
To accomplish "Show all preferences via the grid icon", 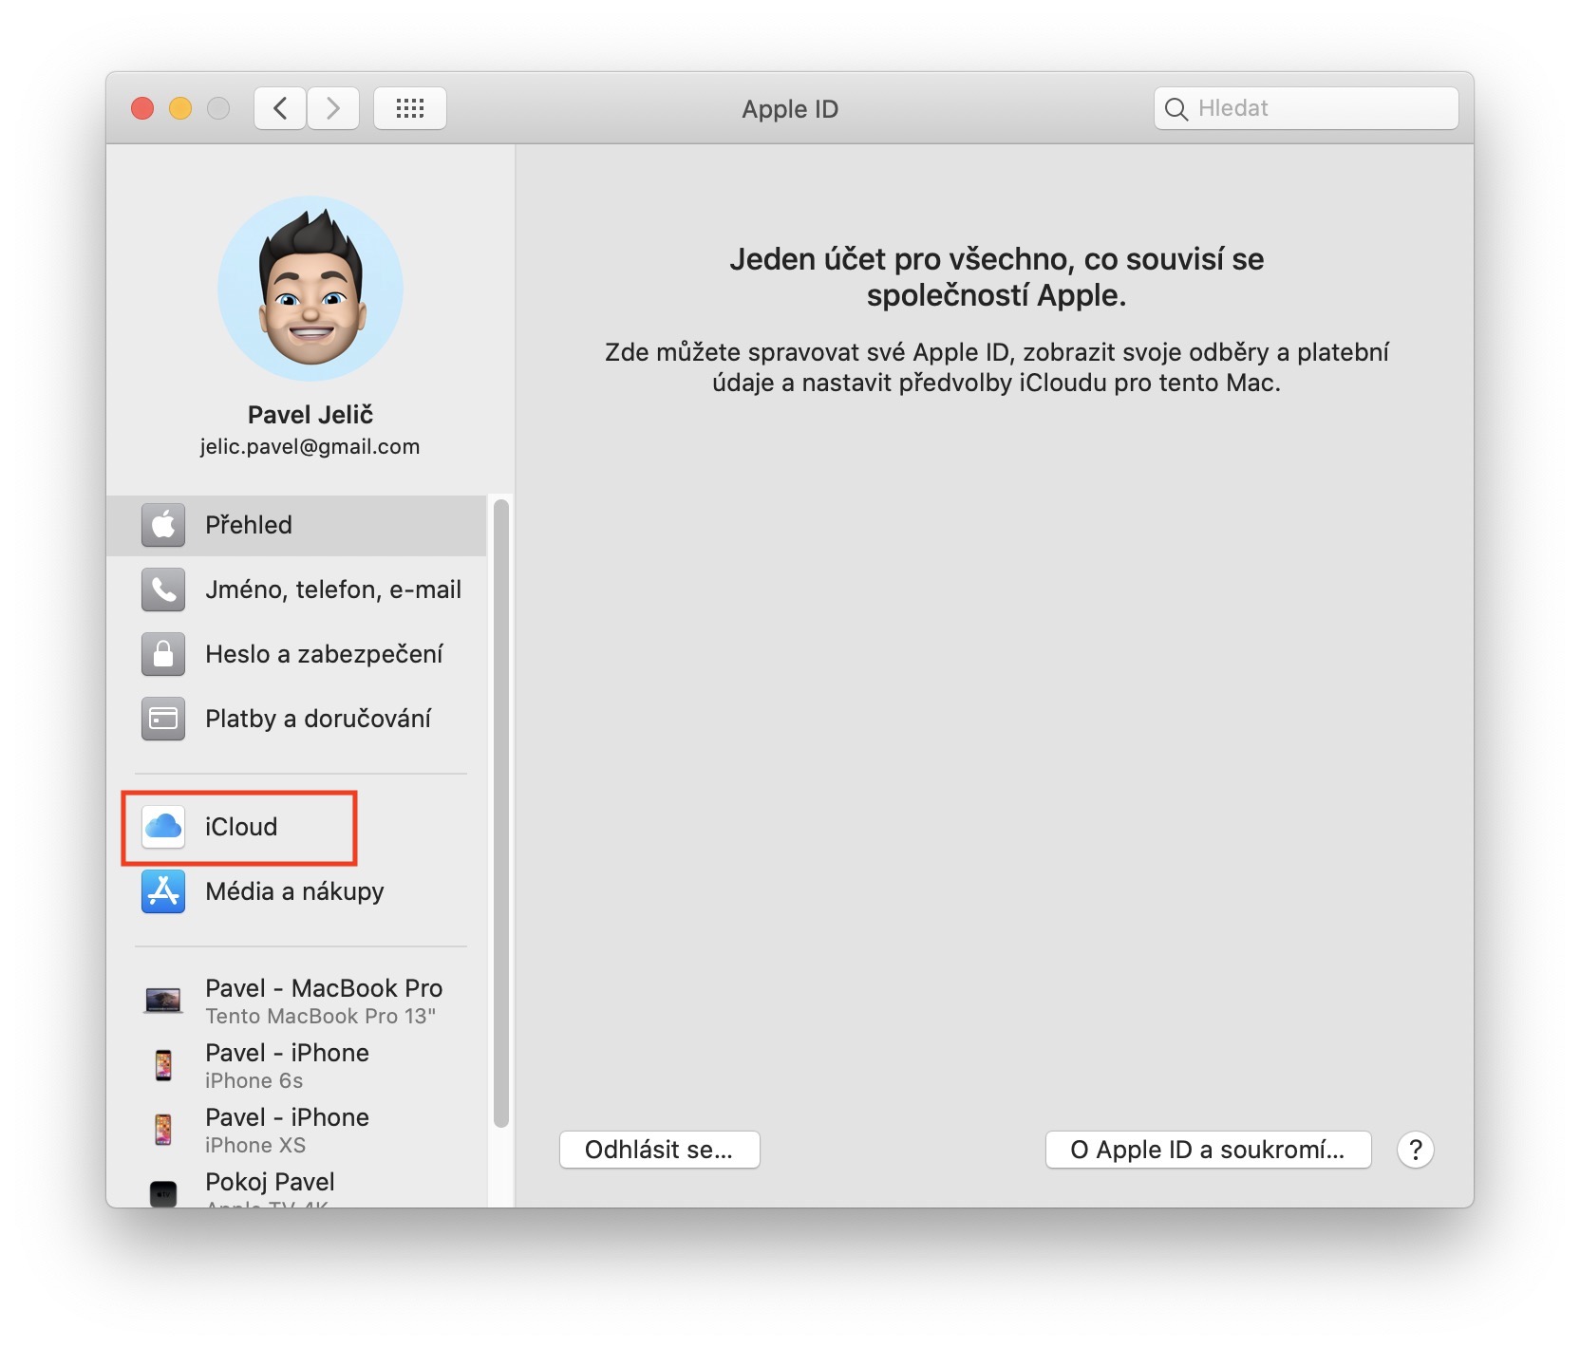I will click(410, 108).
